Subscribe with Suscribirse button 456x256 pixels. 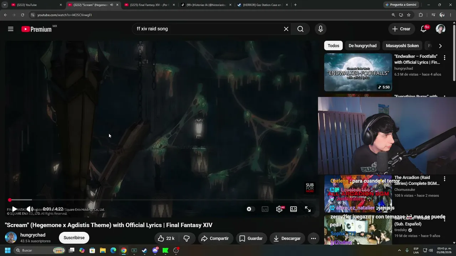pyautogui.click(x=74, y=238)
